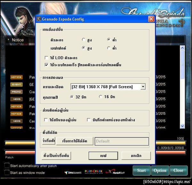Close the Granado Espada Config dialog
This screenshot has width=192, height=185.
(x=151, y=19)
